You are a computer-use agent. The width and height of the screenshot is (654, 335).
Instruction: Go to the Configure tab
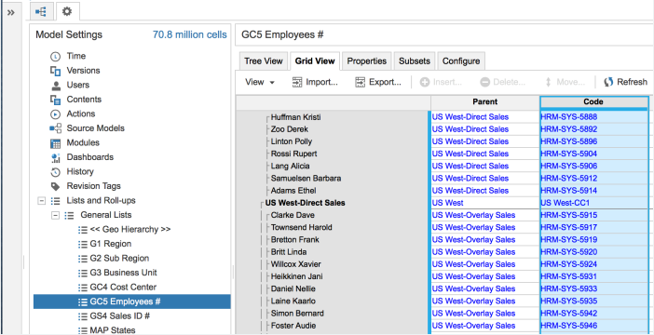click(461, 61)
